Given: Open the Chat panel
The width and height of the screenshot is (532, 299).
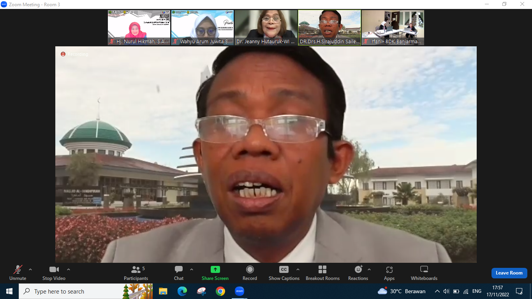Looking at the screenshot, I should point(179,273).
